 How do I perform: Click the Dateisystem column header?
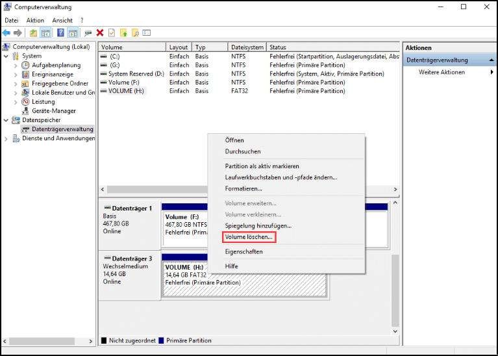pyautogui.click(x=247, y=47)
